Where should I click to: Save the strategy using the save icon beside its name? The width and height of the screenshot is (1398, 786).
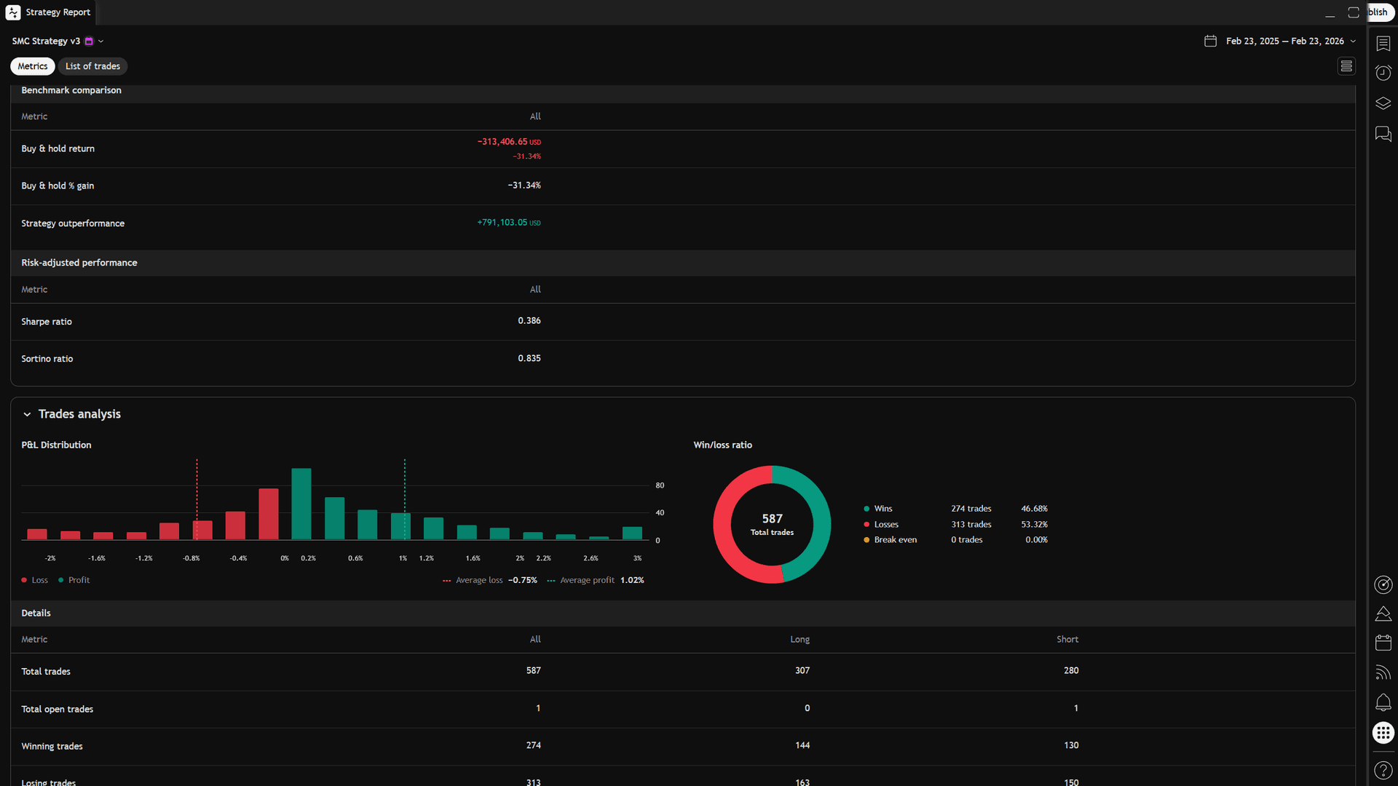[x=89, y=41]
